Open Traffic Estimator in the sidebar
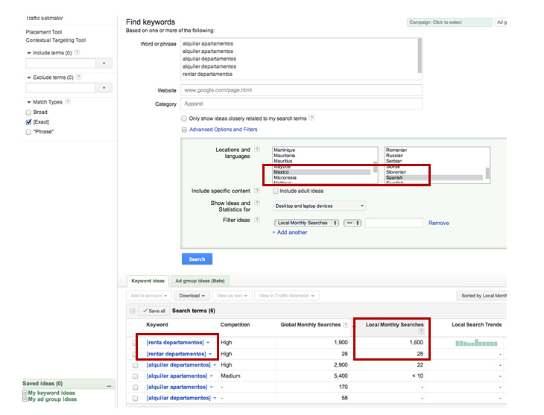The height and width of the screenshot is (415, 544). [x=45, y=18]
